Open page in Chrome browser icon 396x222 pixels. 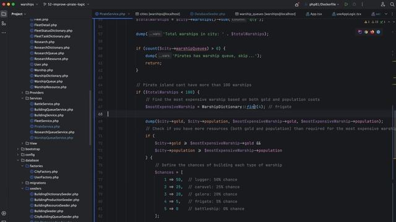click(366, 32)
